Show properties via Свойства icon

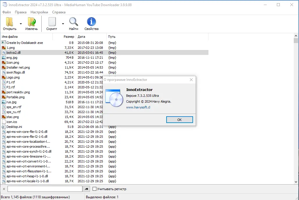pos(91,22)
